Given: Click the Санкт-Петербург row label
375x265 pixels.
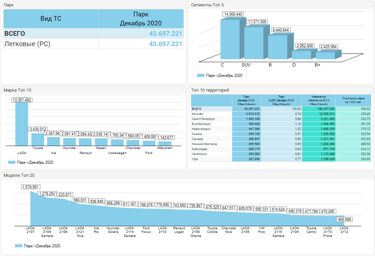Looking at the screenshot, I should click(x=203, y=119).
